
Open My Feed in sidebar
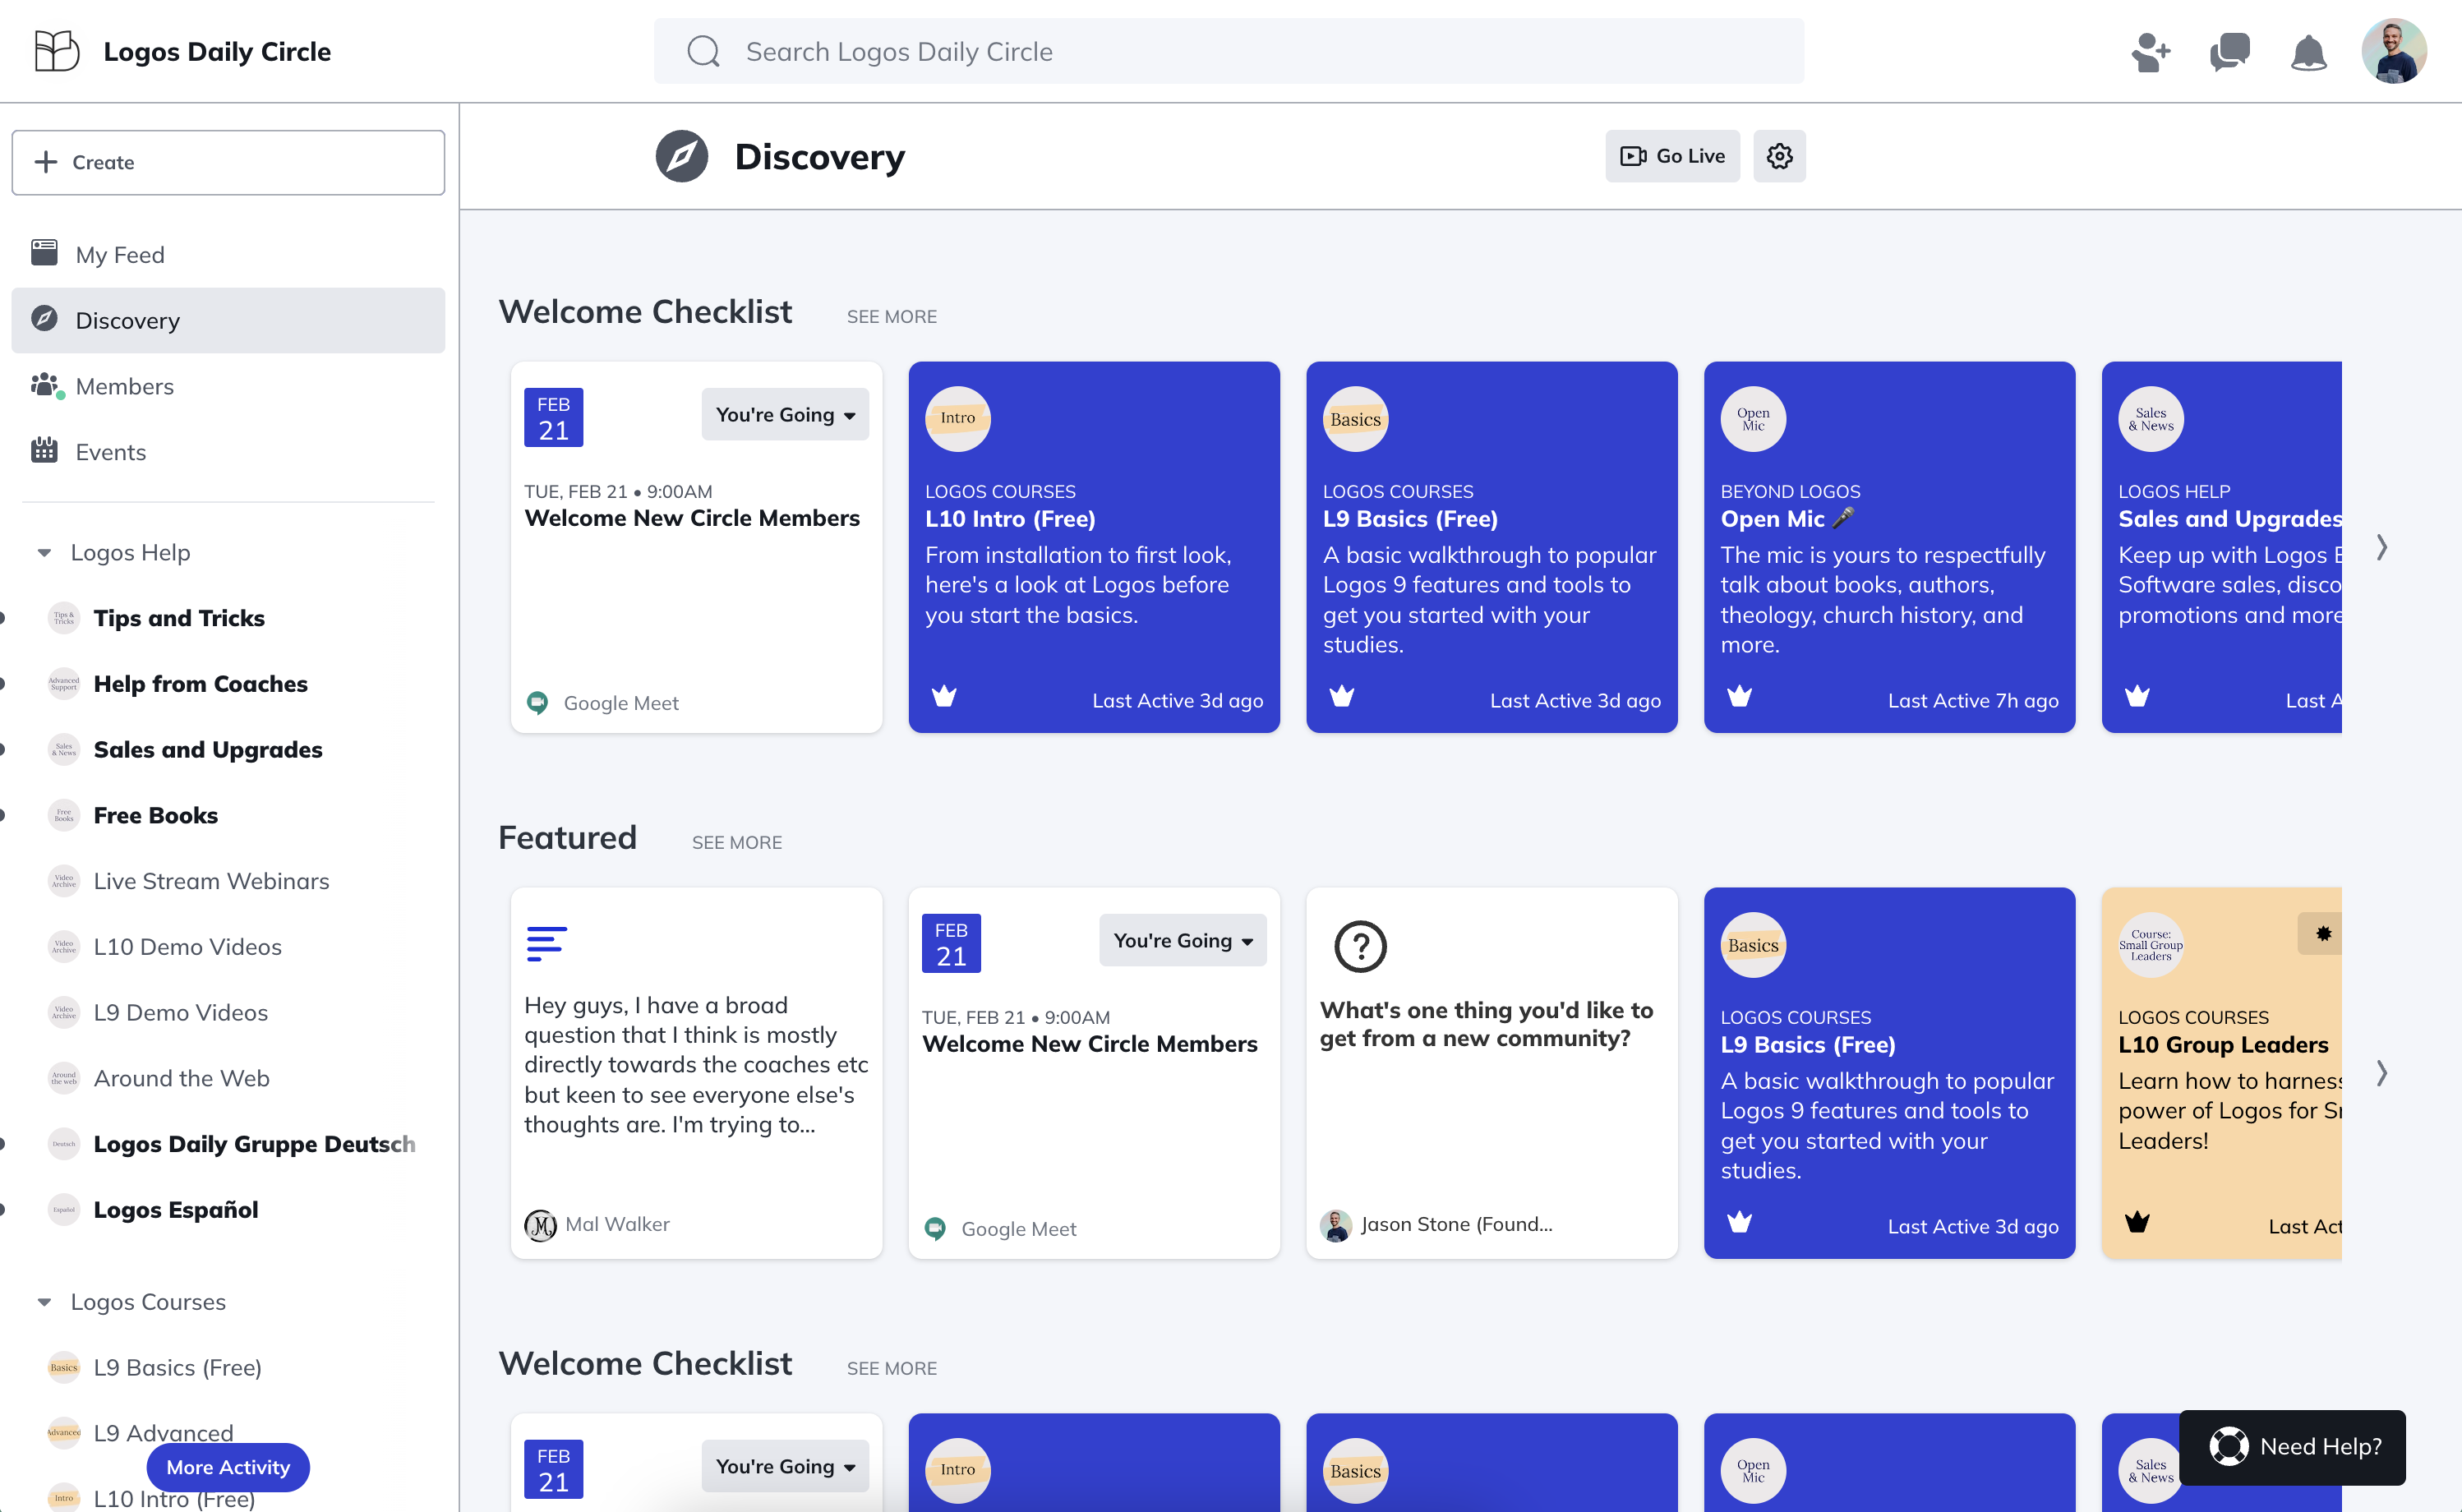(228, 254)
